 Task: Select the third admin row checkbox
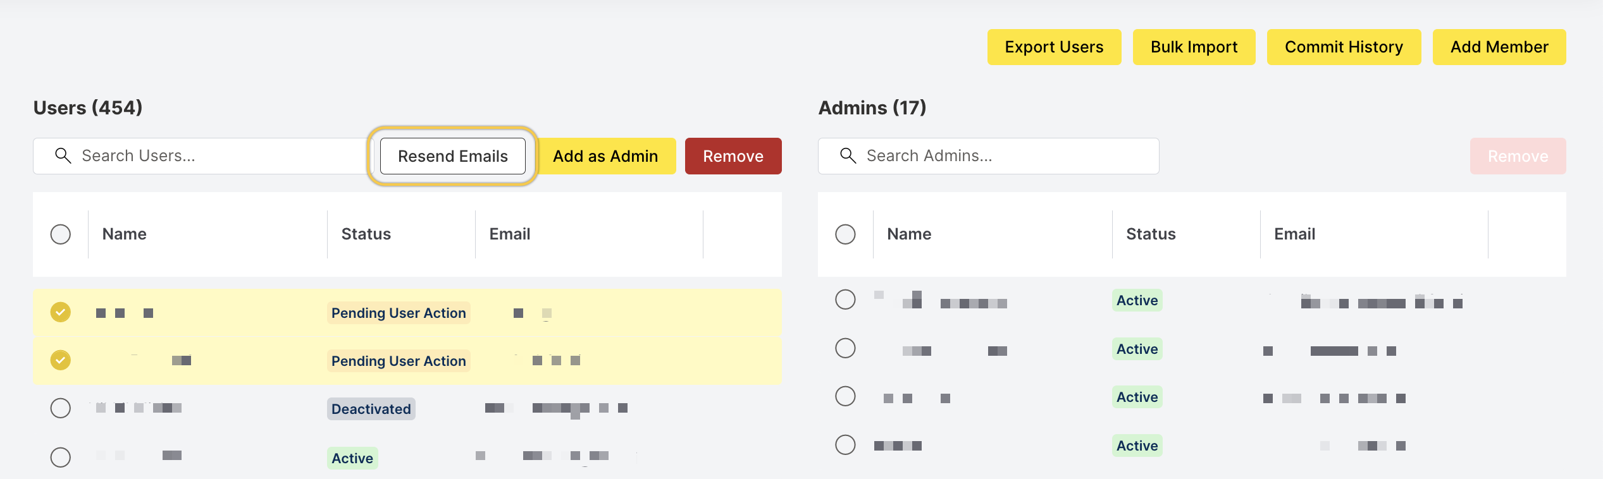coord(845,396)
